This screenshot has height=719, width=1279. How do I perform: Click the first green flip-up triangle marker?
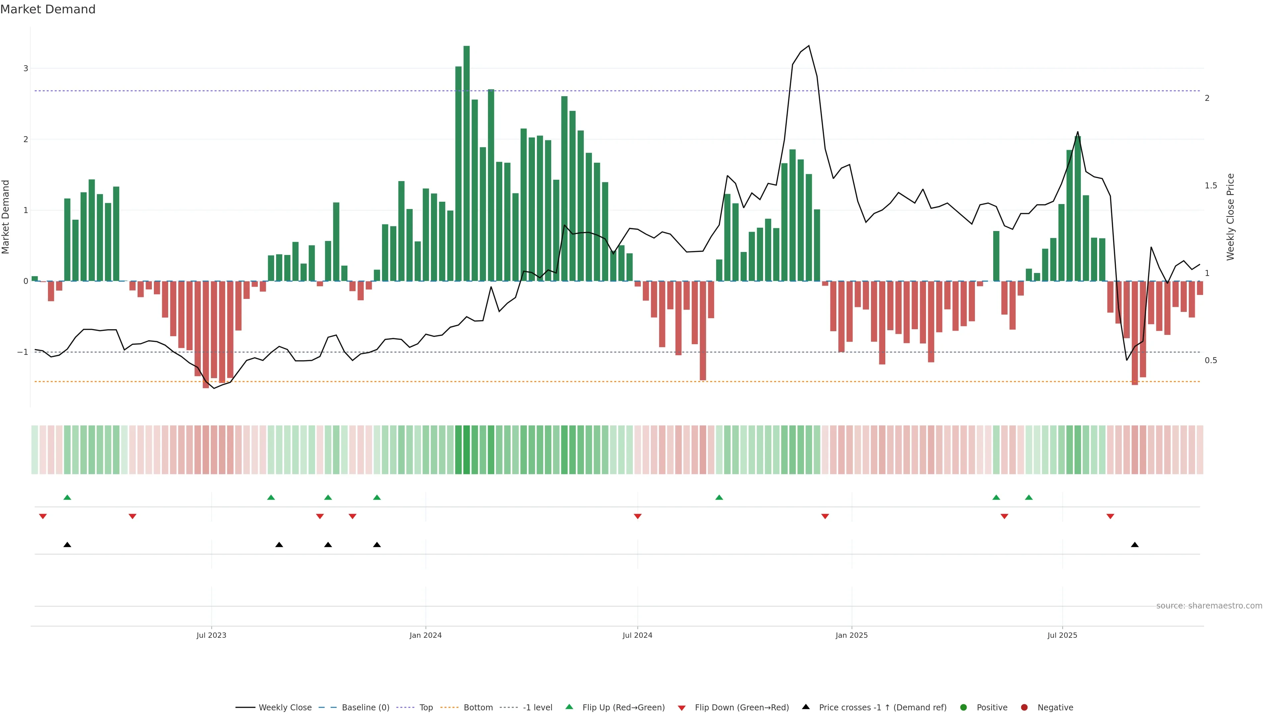pos(68,498)
